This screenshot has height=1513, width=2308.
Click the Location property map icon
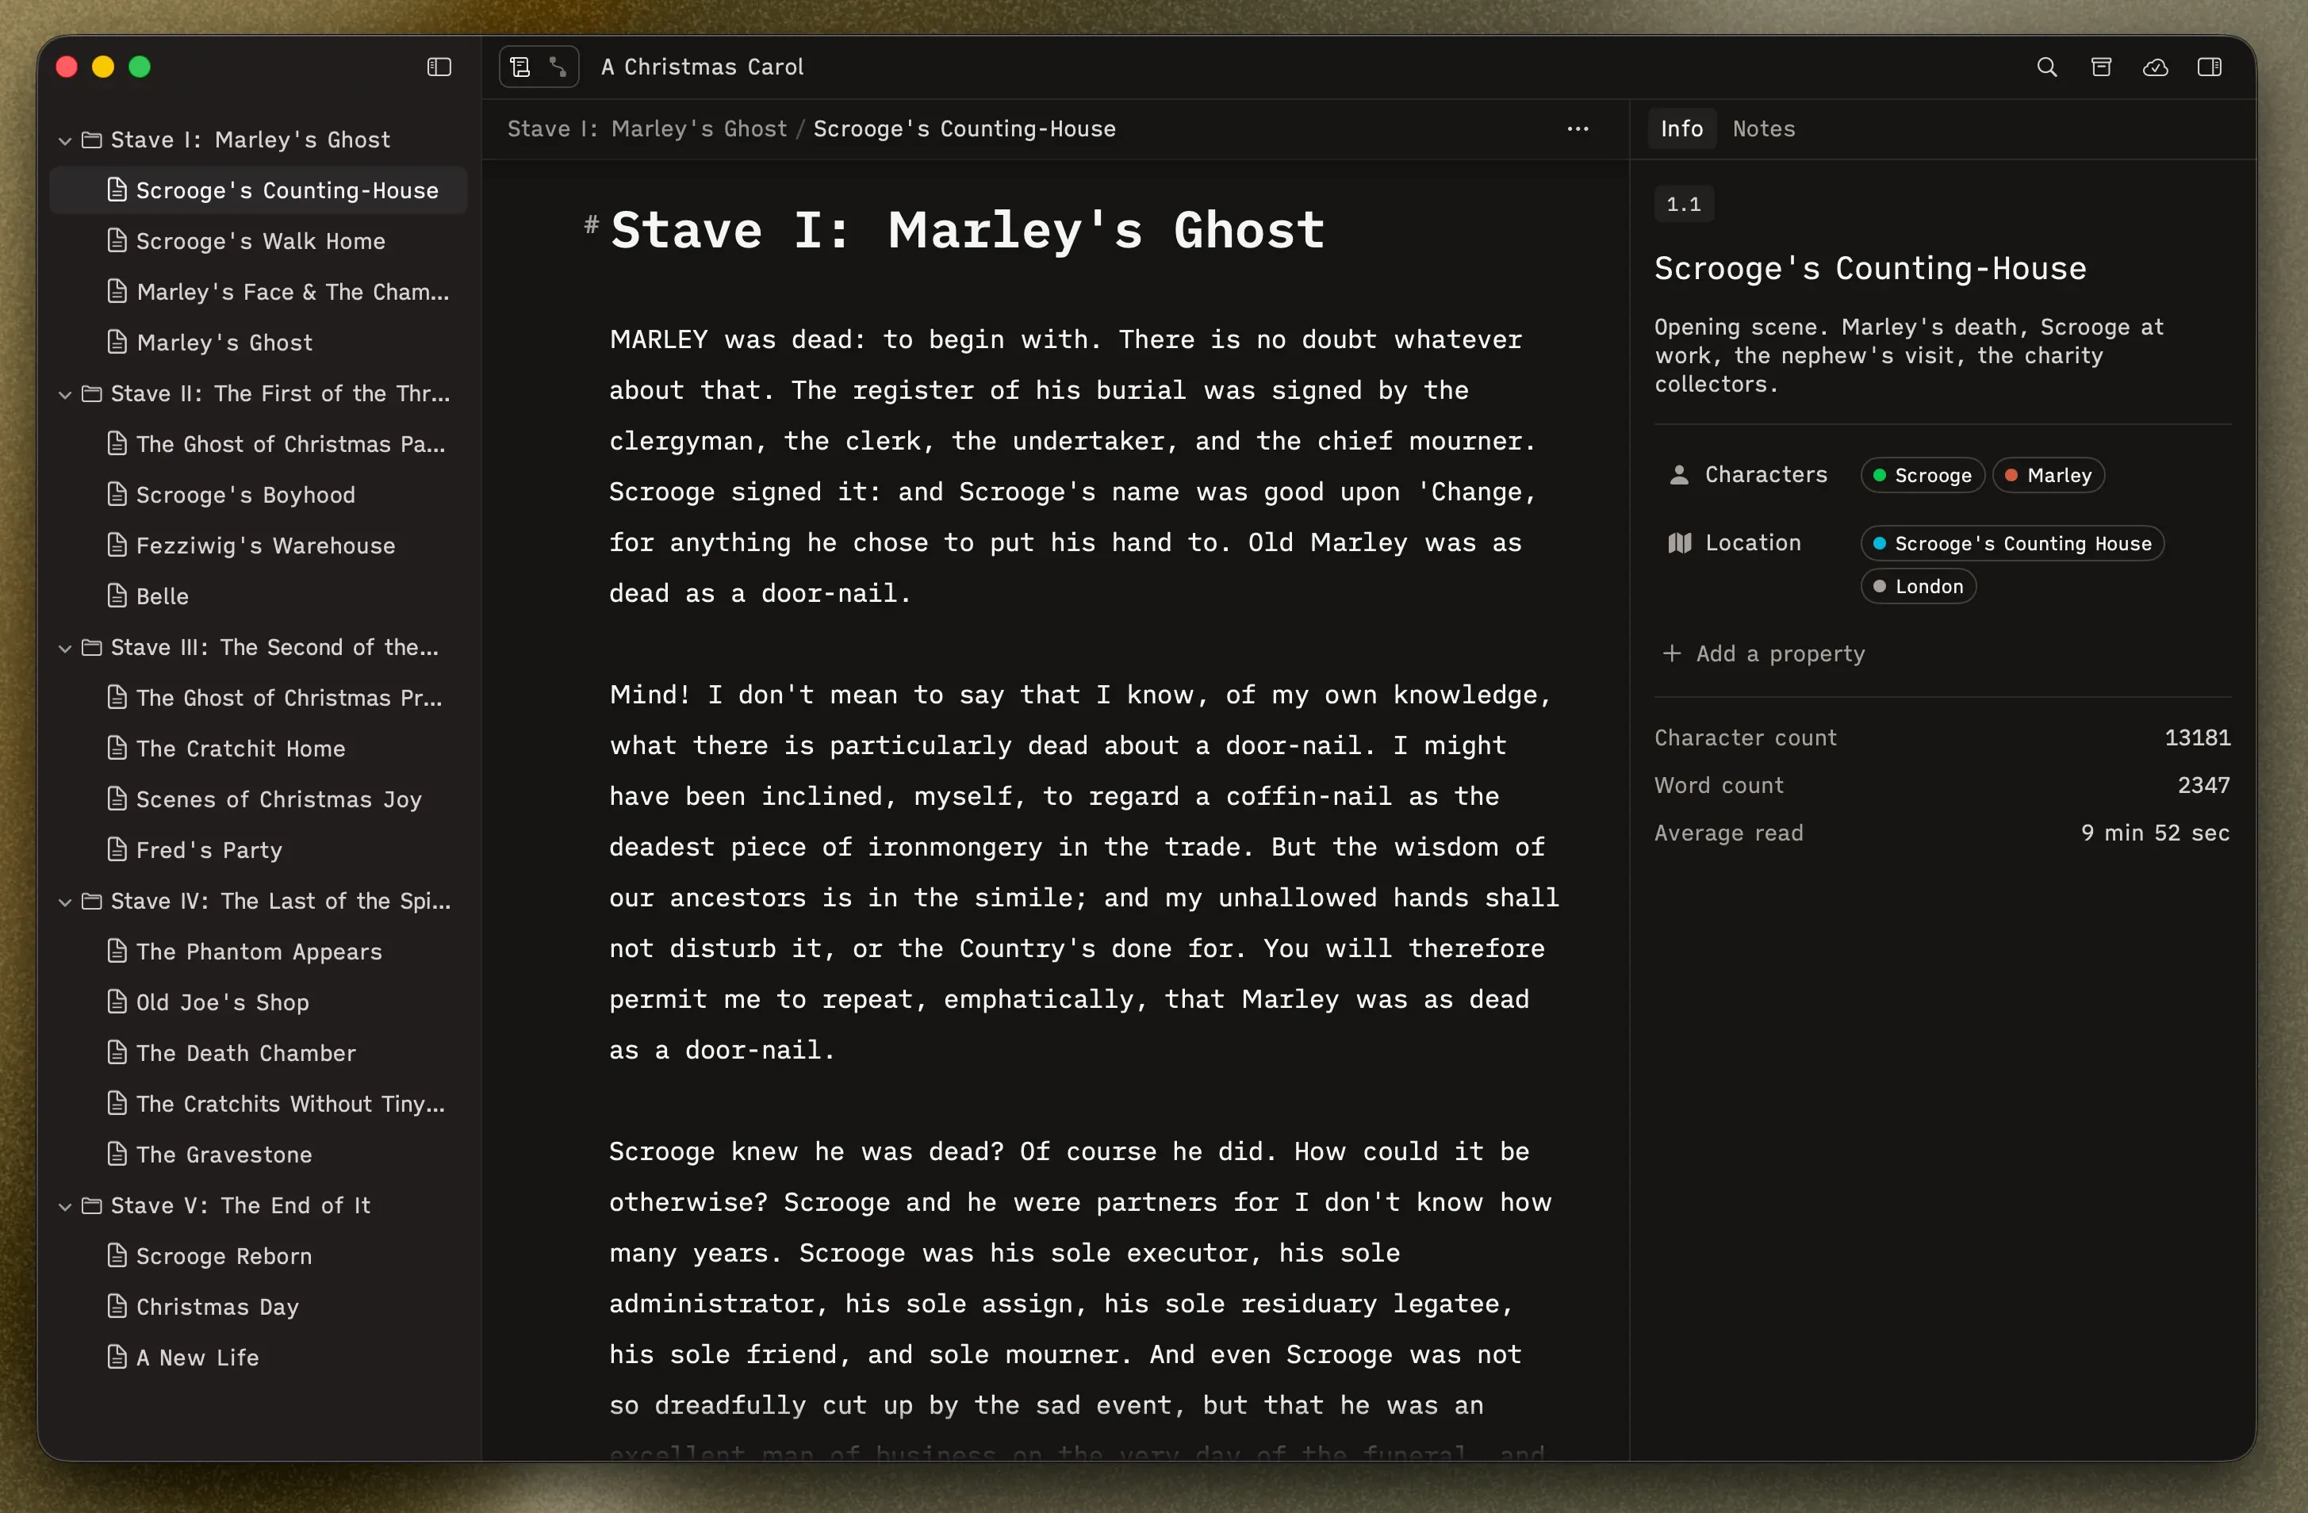point(1678,543)
